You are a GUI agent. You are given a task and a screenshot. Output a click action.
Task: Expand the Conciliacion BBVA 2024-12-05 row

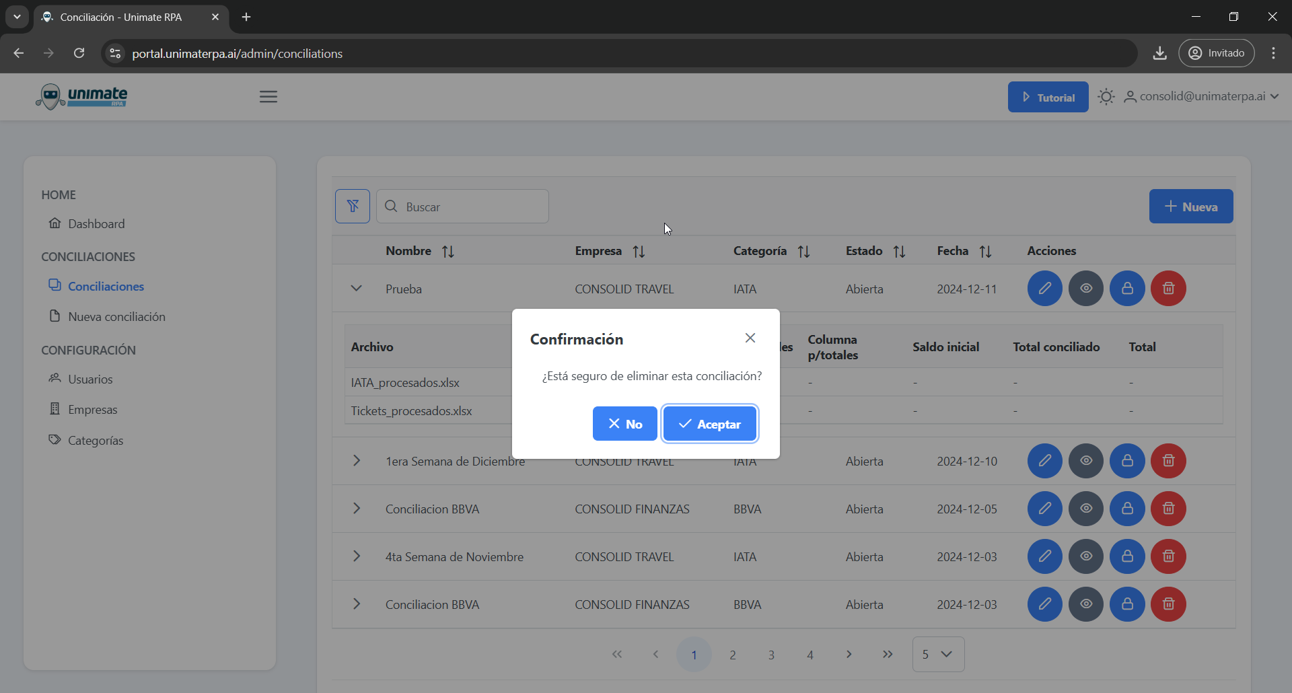pos(357,509)
